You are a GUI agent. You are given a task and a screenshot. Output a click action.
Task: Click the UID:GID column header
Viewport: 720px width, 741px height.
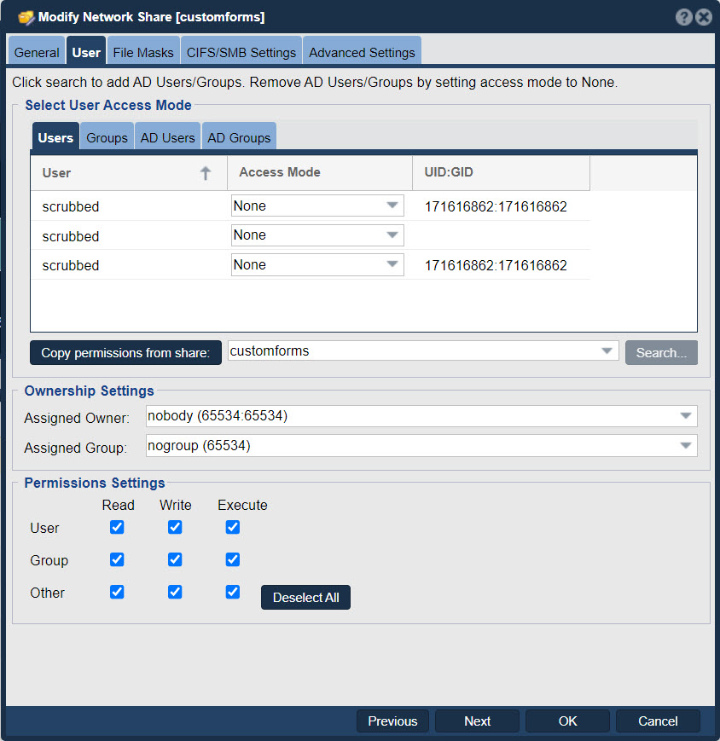[501, 172]
